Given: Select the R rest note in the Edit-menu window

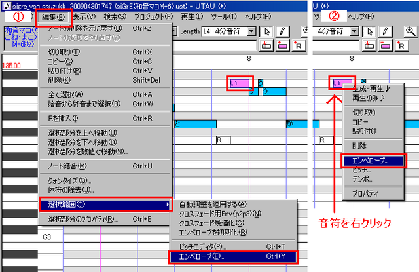Looking at the screenshot, I should [x=223, y=140].
